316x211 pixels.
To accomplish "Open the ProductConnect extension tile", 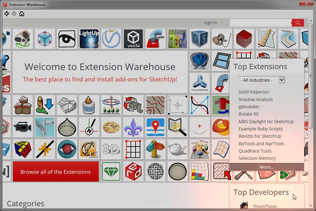I will [200, 83].
